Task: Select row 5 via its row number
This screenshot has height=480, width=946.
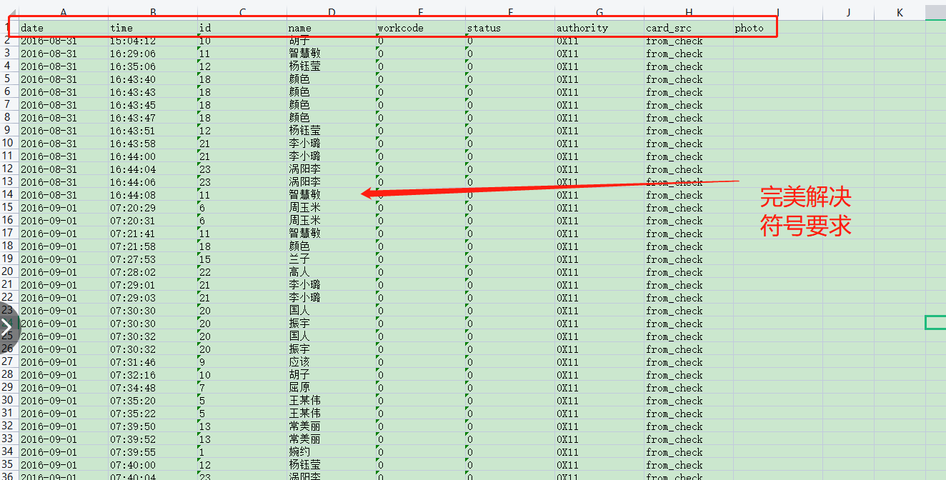Action: [x=9, y=79]
